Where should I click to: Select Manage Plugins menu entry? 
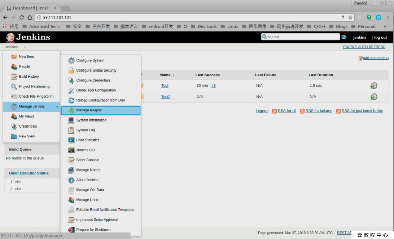(x=101, y=110)
